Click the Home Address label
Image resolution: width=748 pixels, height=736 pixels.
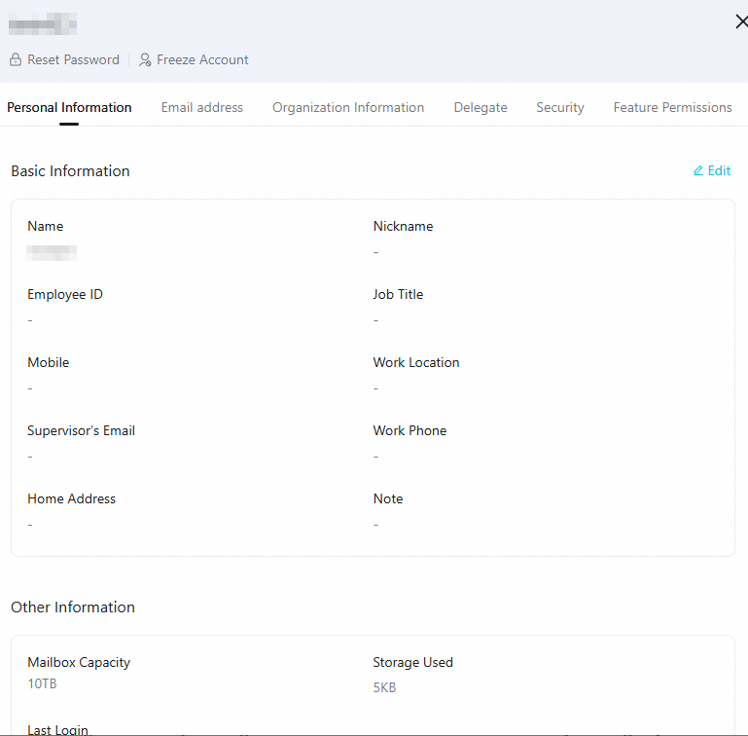pyautogui.click(x=72, y=498)
